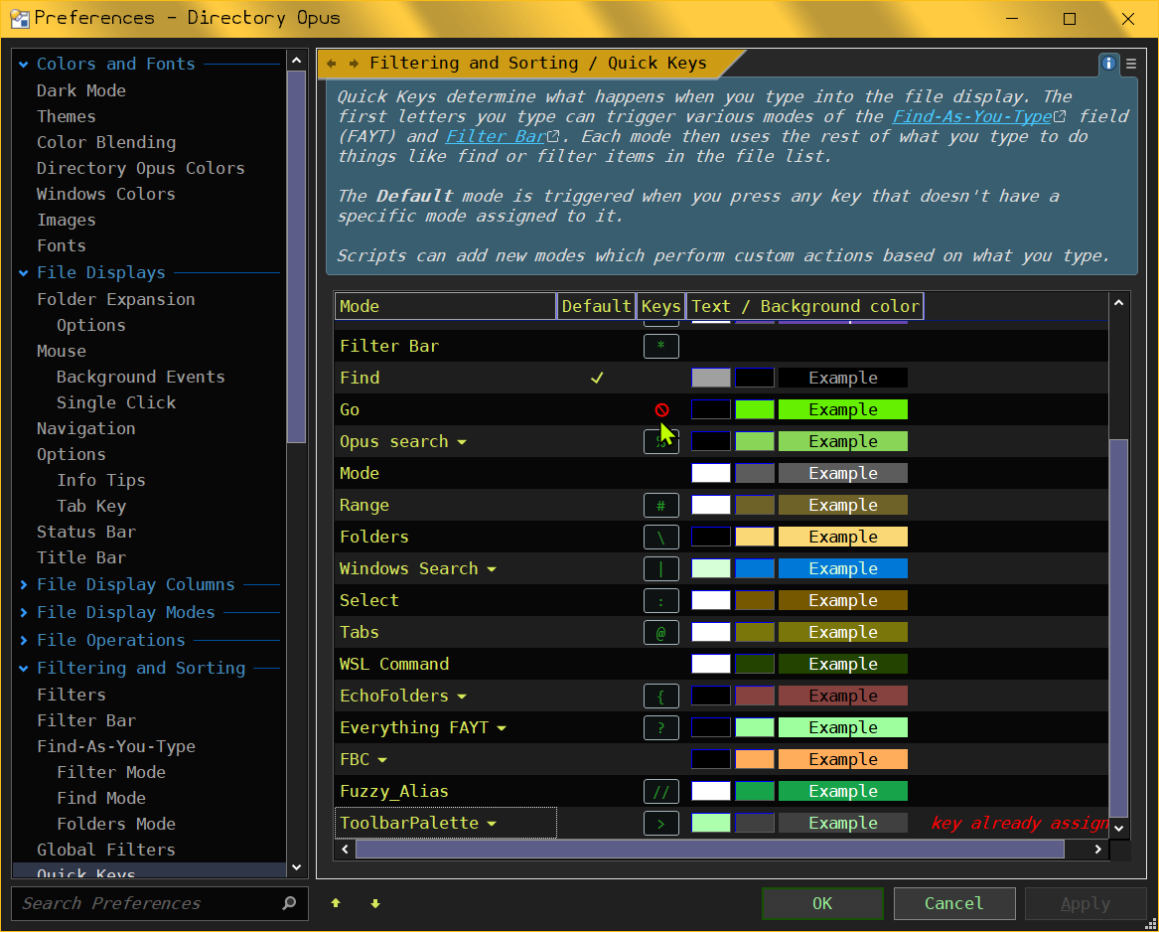Open the Status Bar preferences page
This screenshot has height=932, width=1159.
86,532
